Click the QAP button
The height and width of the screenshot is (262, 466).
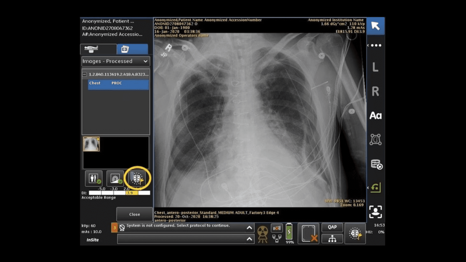332,227
